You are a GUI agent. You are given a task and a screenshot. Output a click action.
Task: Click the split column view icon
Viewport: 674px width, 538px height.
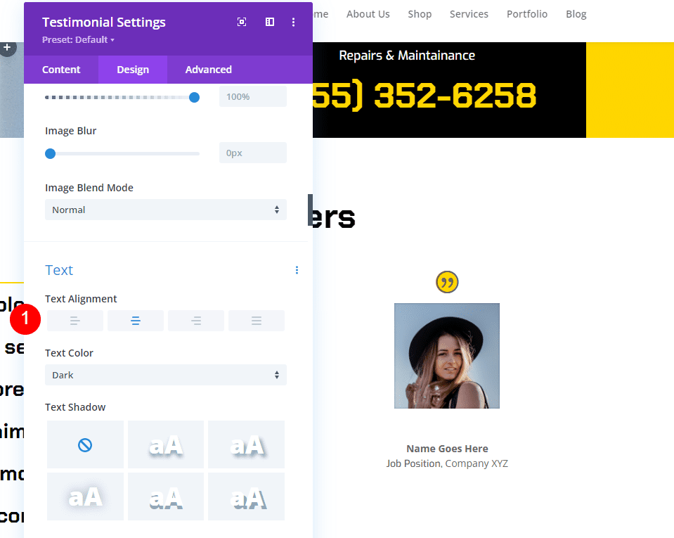click(270, 22)
